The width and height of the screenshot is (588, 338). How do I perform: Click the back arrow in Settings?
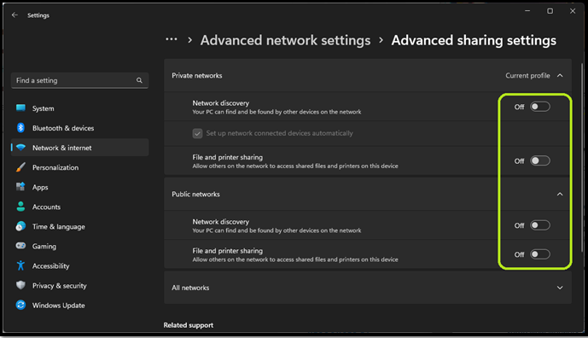point(15,15)
